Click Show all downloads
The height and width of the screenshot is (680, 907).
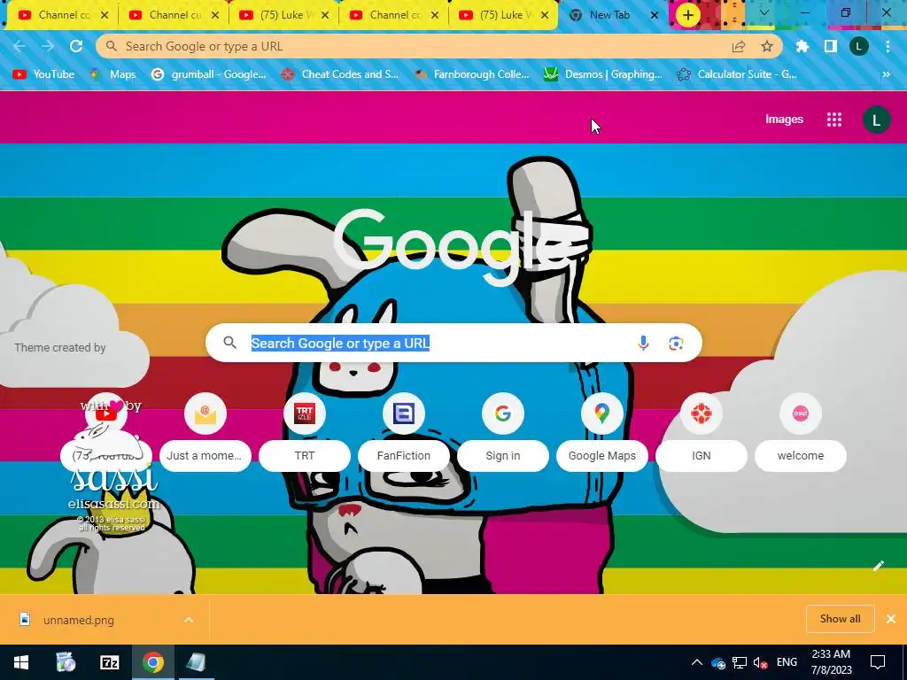[x=840, y=619]
